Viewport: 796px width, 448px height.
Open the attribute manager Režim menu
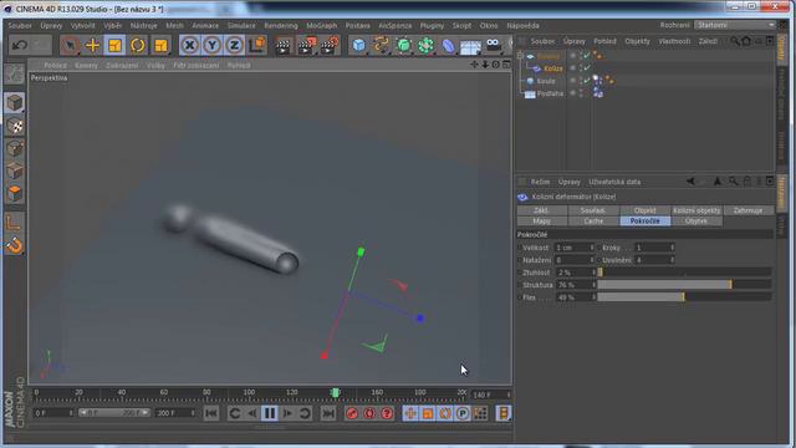tap(540, 182)
